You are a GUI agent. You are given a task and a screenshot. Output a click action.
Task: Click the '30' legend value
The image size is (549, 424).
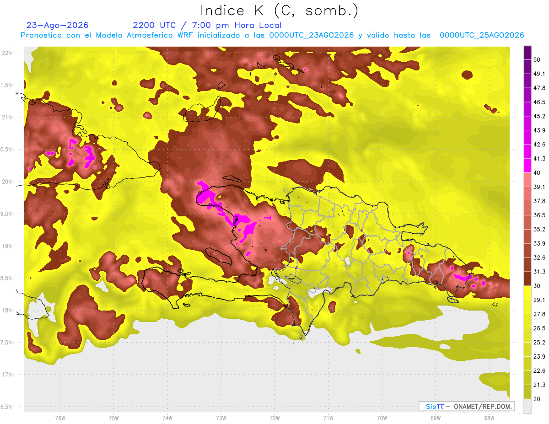(x=537, y=286)
